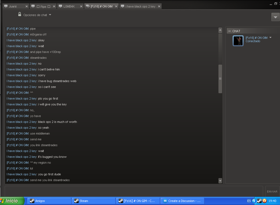Collapse the CHAT members section
Image resolution: width=280 pixels, height=205 pixels.
coord(230,31)
